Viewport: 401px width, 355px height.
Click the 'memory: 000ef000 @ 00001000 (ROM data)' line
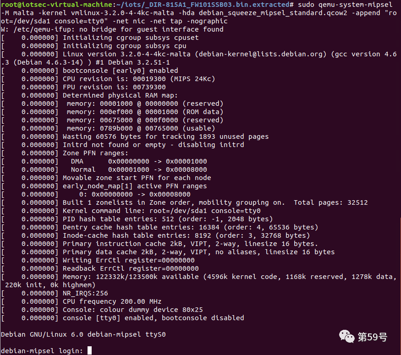(112, 112)
